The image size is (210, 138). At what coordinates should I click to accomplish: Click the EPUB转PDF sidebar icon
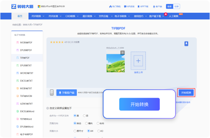coord(18,50)
